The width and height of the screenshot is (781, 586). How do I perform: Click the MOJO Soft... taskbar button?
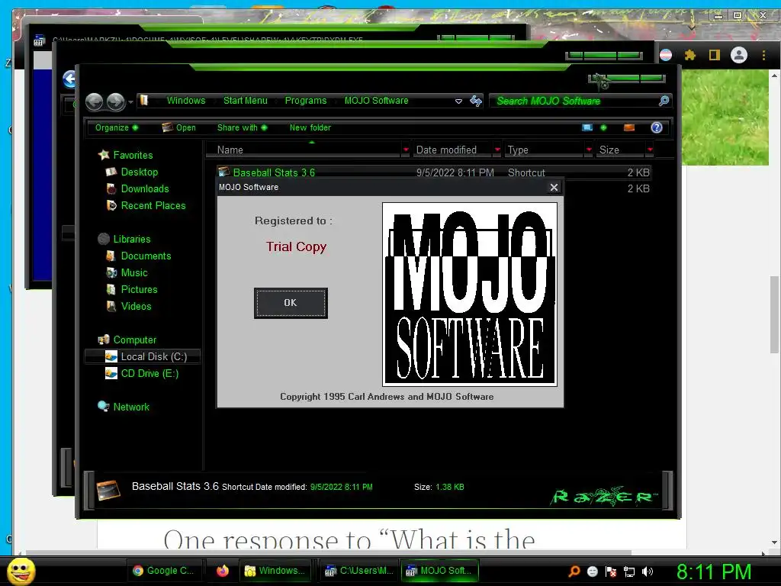[440, 571]
